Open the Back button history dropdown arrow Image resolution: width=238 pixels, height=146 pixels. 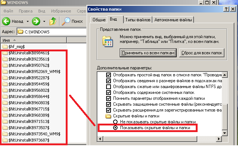(28, 21)
